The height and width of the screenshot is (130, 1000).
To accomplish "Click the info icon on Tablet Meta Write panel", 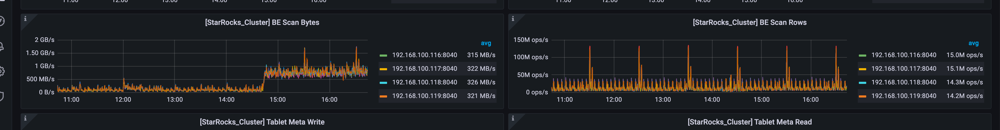I will click(25, 118).
